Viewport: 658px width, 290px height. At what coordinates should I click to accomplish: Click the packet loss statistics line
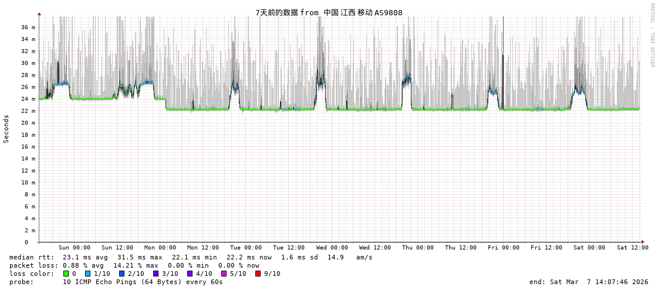pos(134,265)
